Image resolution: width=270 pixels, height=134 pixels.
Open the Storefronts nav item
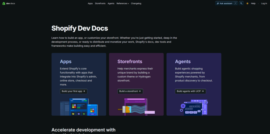[100, 3]
